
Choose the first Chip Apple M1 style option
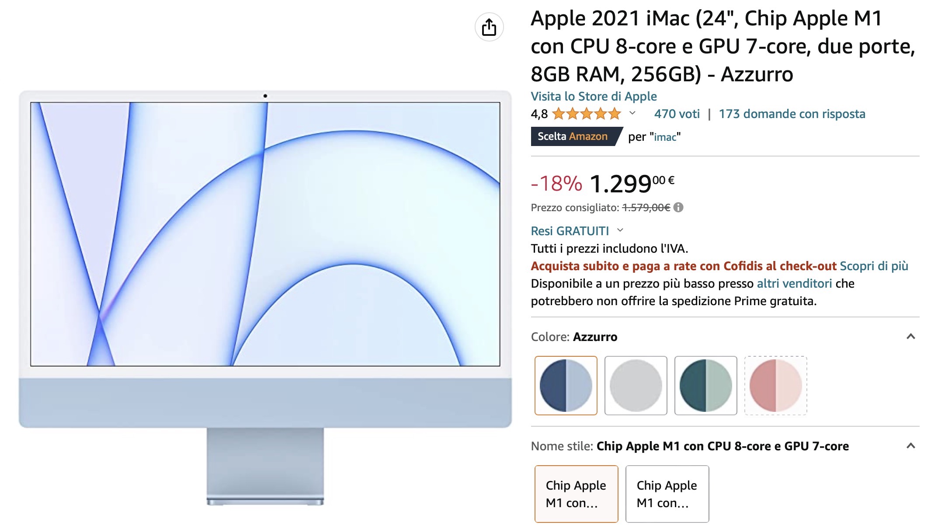click(x=577, y=494)
